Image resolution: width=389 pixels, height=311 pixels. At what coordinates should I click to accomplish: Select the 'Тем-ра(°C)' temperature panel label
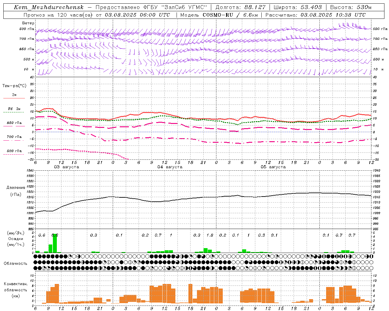click(14, 86)
